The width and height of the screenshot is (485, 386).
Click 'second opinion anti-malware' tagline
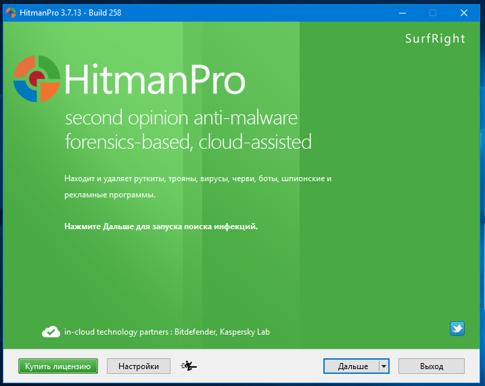coord(181,118)
